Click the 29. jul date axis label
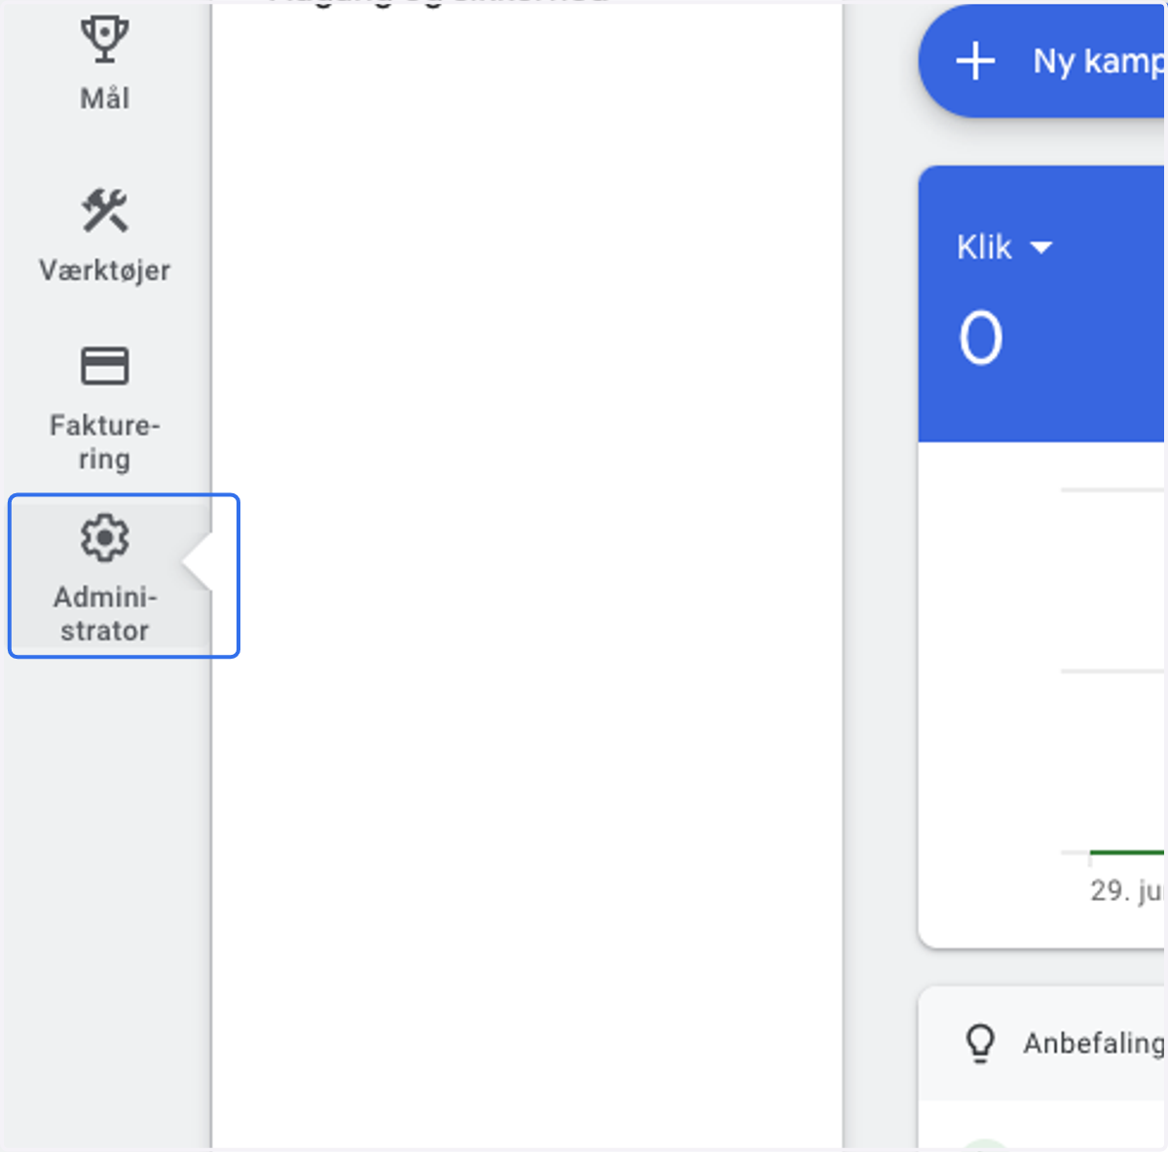This screenshot has width=1168, height=1152. point(1126,890)
